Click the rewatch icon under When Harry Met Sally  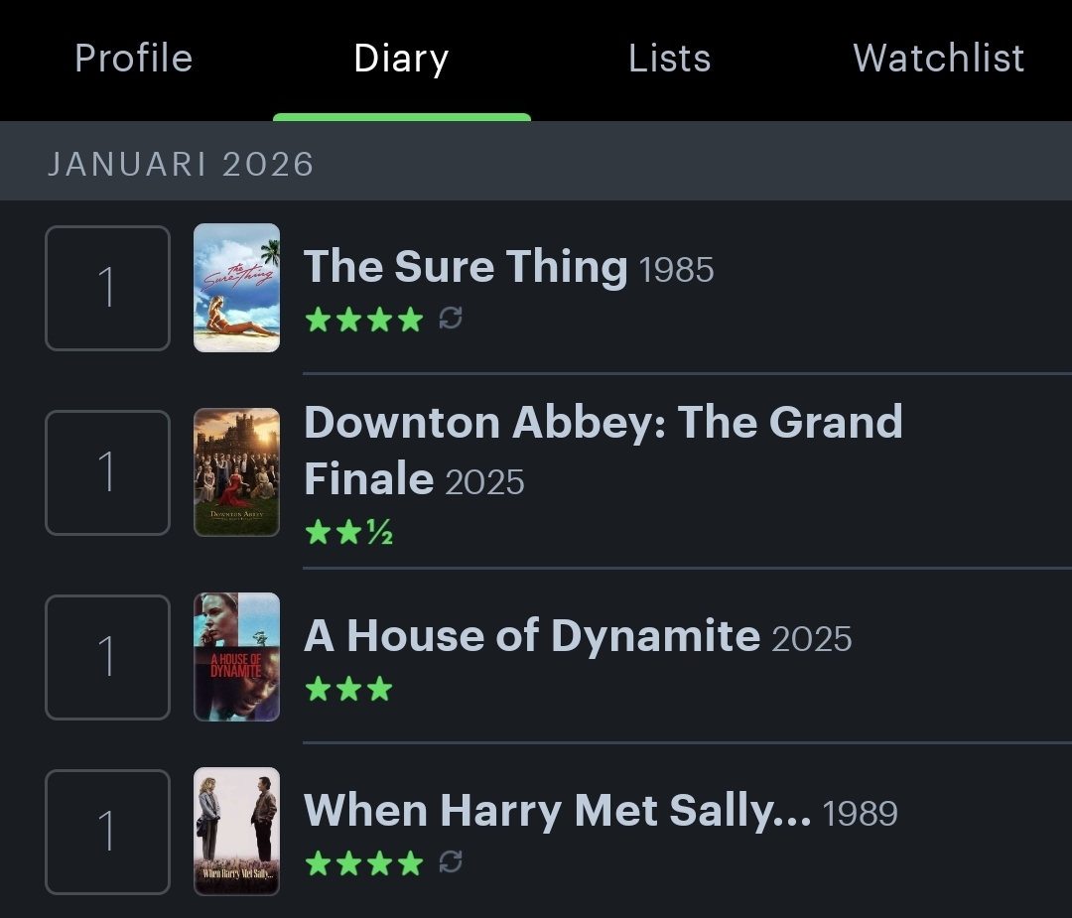tap(451, 862)
